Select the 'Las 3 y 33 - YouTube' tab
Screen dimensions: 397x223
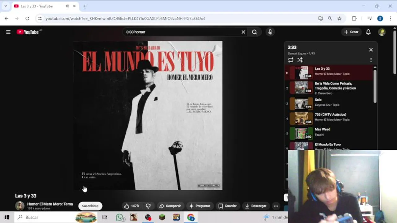[x=45, y=6]
